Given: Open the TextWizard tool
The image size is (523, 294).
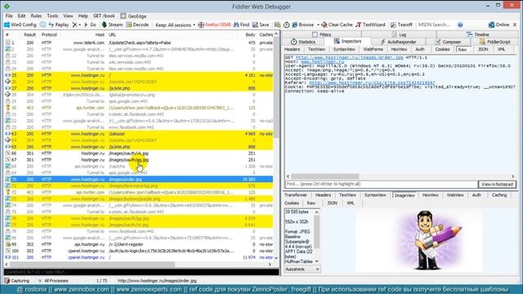Looking at the screenshot, I should pos(370,24).
